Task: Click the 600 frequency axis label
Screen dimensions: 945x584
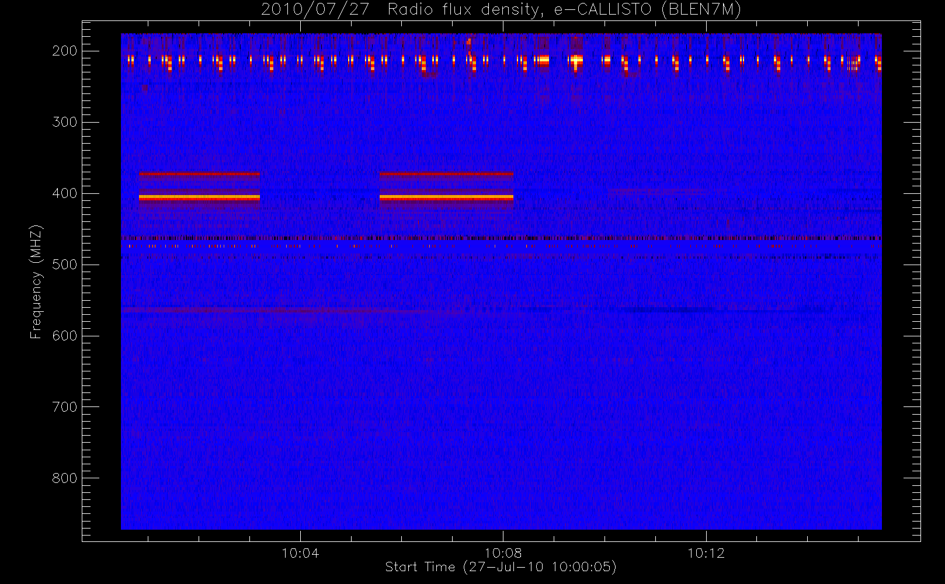Action: (x=64, y=336)
